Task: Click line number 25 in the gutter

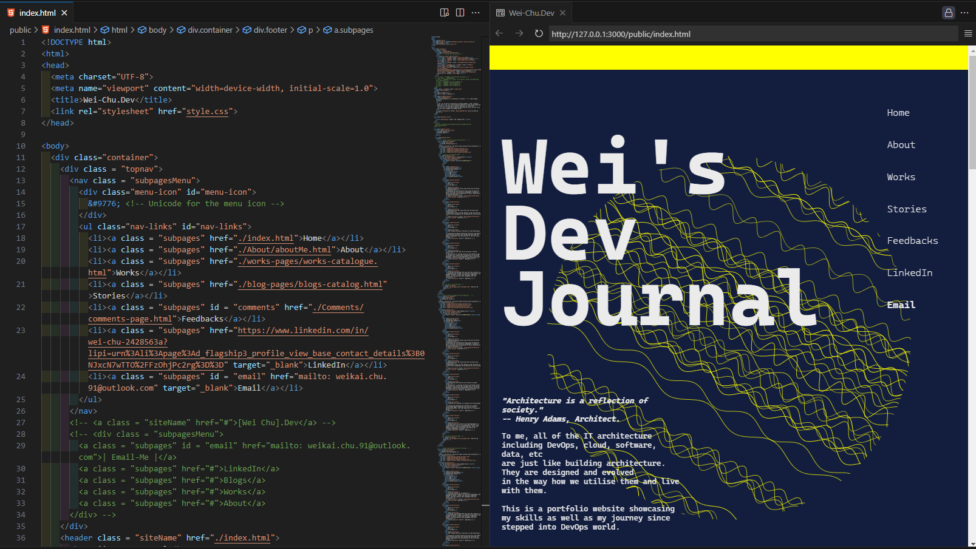Action: click(21, 400)
